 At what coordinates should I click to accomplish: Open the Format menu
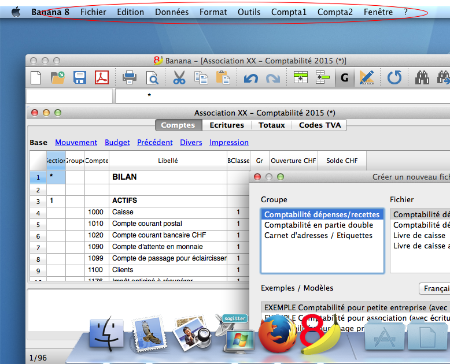(213, 12)
